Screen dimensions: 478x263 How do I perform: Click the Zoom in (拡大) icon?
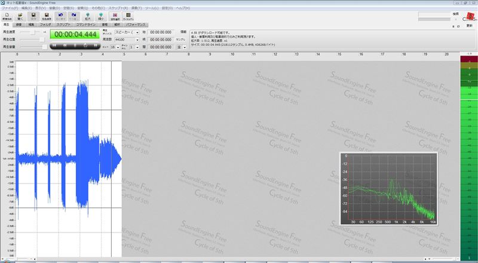point(88,16)
